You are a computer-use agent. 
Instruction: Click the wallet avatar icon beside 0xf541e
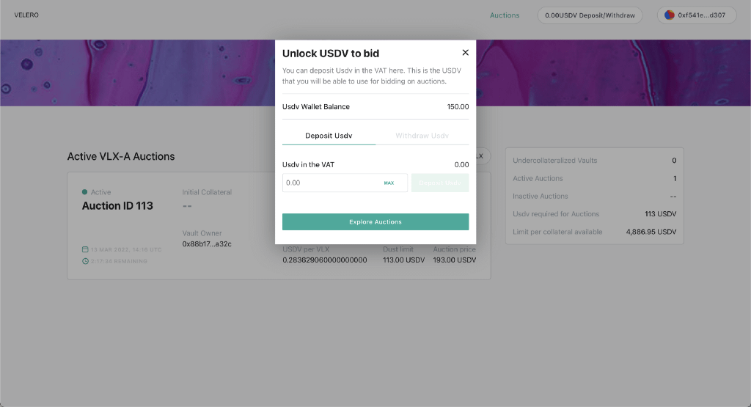point(669,15)
